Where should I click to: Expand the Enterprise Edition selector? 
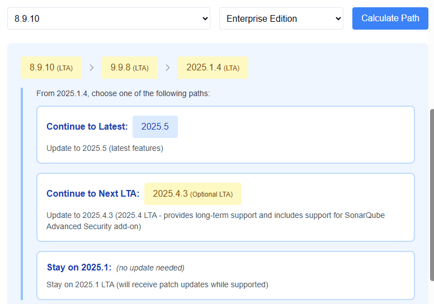click(x=281, y=18)
